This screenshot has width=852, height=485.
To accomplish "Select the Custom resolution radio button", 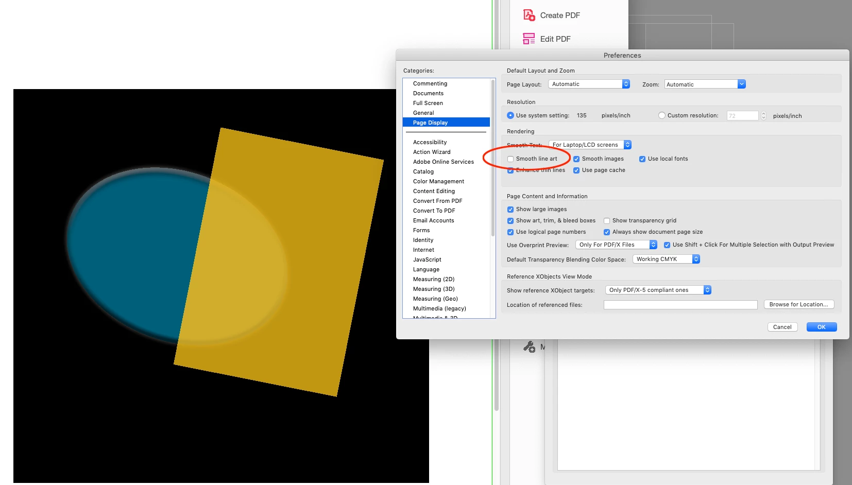I will coord(662,115).
